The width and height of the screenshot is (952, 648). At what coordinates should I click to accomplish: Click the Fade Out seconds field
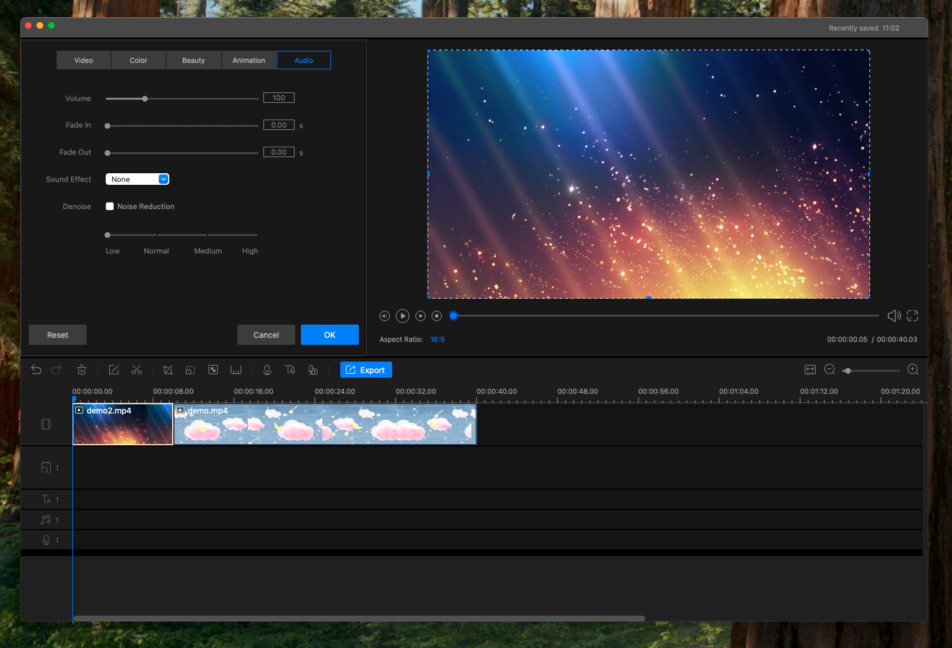pos(279,152)
